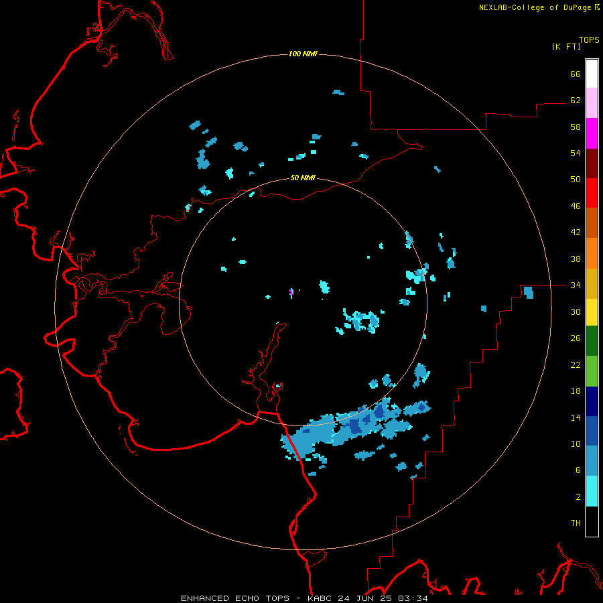603x603 pixels.
Task: Click "ENHANCED ECHO TOPS" in bottom caption
Action: [x=235, y=598]
